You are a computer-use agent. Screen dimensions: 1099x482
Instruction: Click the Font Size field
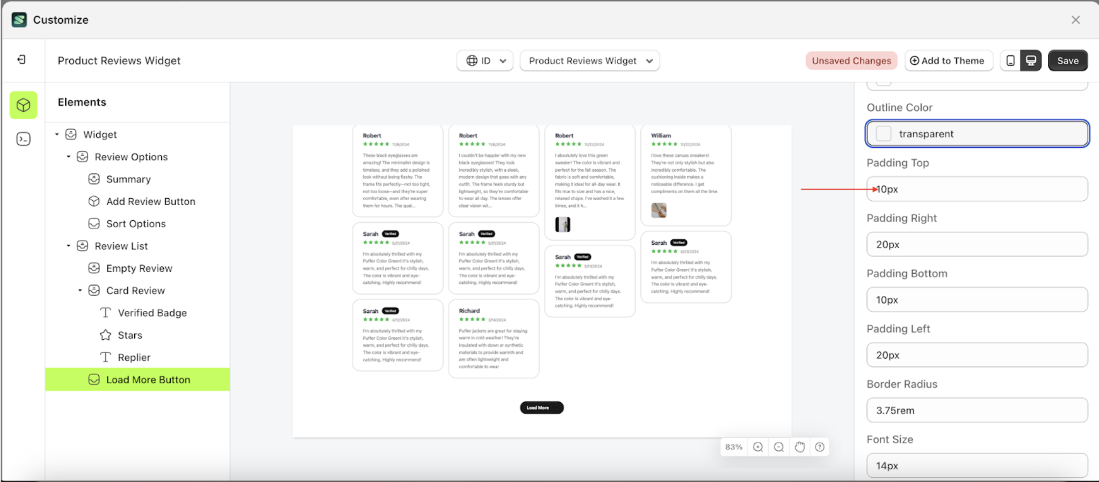pyautogui.click(x=977, y=465)
